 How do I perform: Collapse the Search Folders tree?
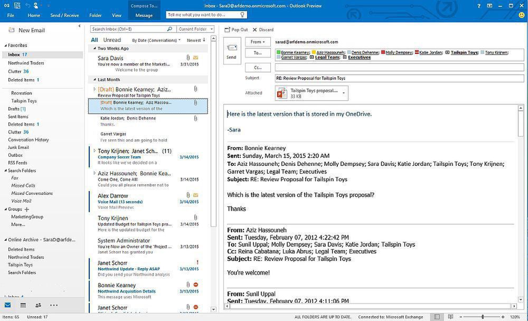click(5, 171)
